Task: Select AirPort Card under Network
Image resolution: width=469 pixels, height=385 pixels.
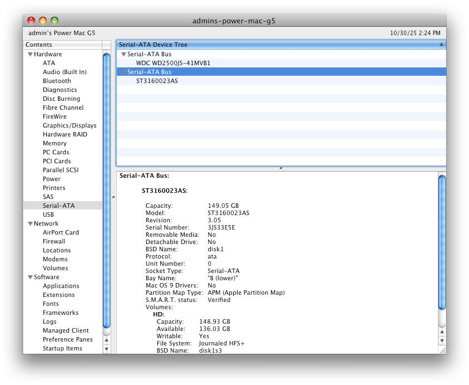Action: (x=61, y=233)
